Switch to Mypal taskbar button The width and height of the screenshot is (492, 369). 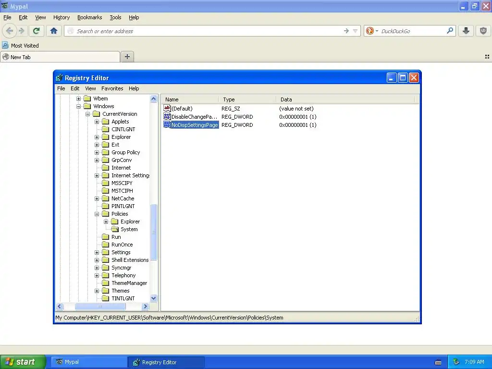(89, 362)
